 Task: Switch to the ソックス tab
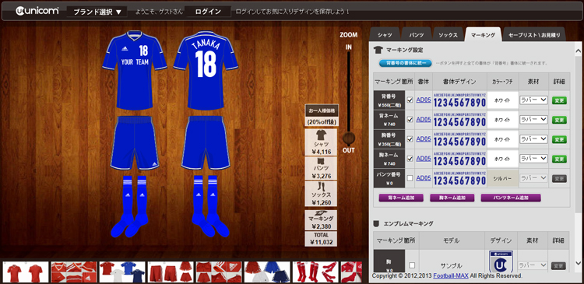pos(448,35)
